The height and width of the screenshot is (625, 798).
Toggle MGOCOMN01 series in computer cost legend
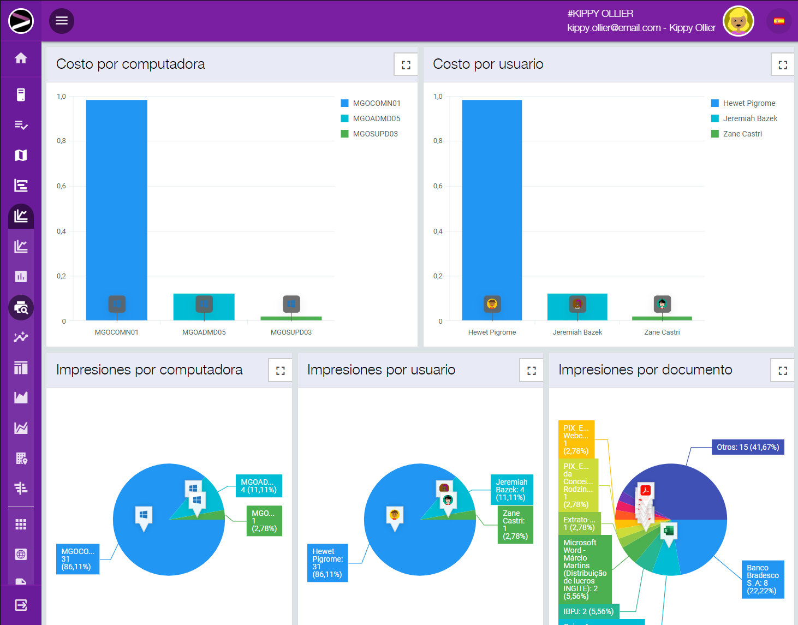coord(376,103)
